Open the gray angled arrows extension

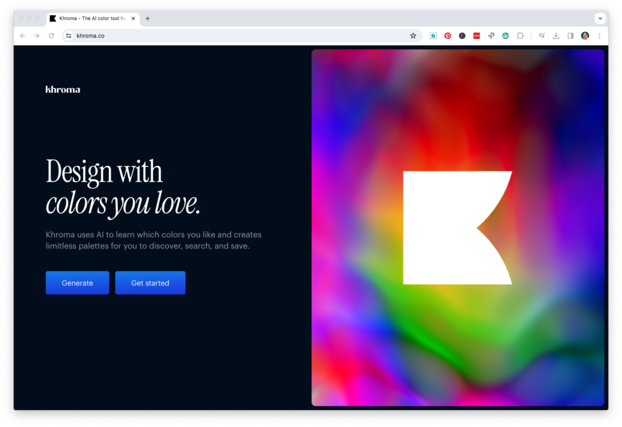pos(491,36)
